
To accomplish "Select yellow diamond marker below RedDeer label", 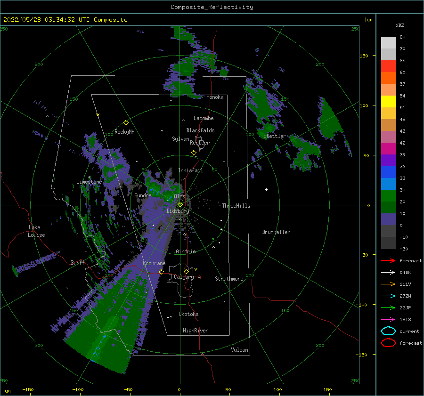I will click(194, 153).
